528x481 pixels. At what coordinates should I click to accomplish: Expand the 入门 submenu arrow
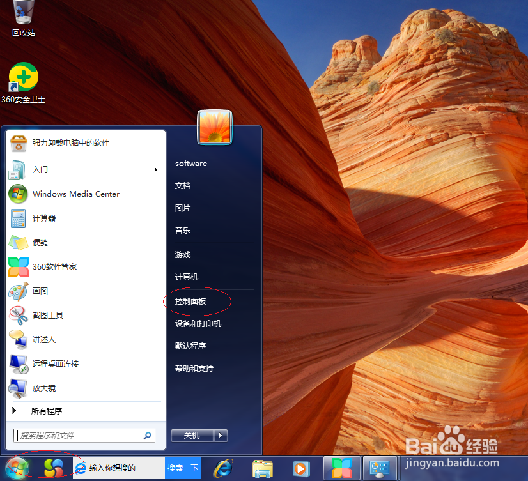pyautogui.click(x=155, y=170)
